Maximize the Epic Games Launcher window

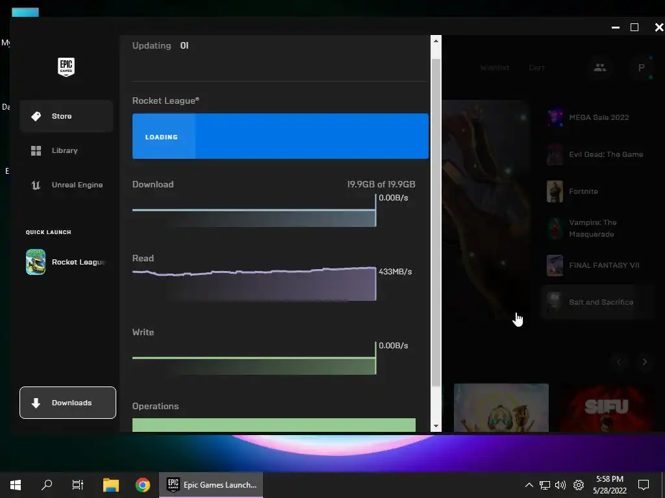(634, 27)
